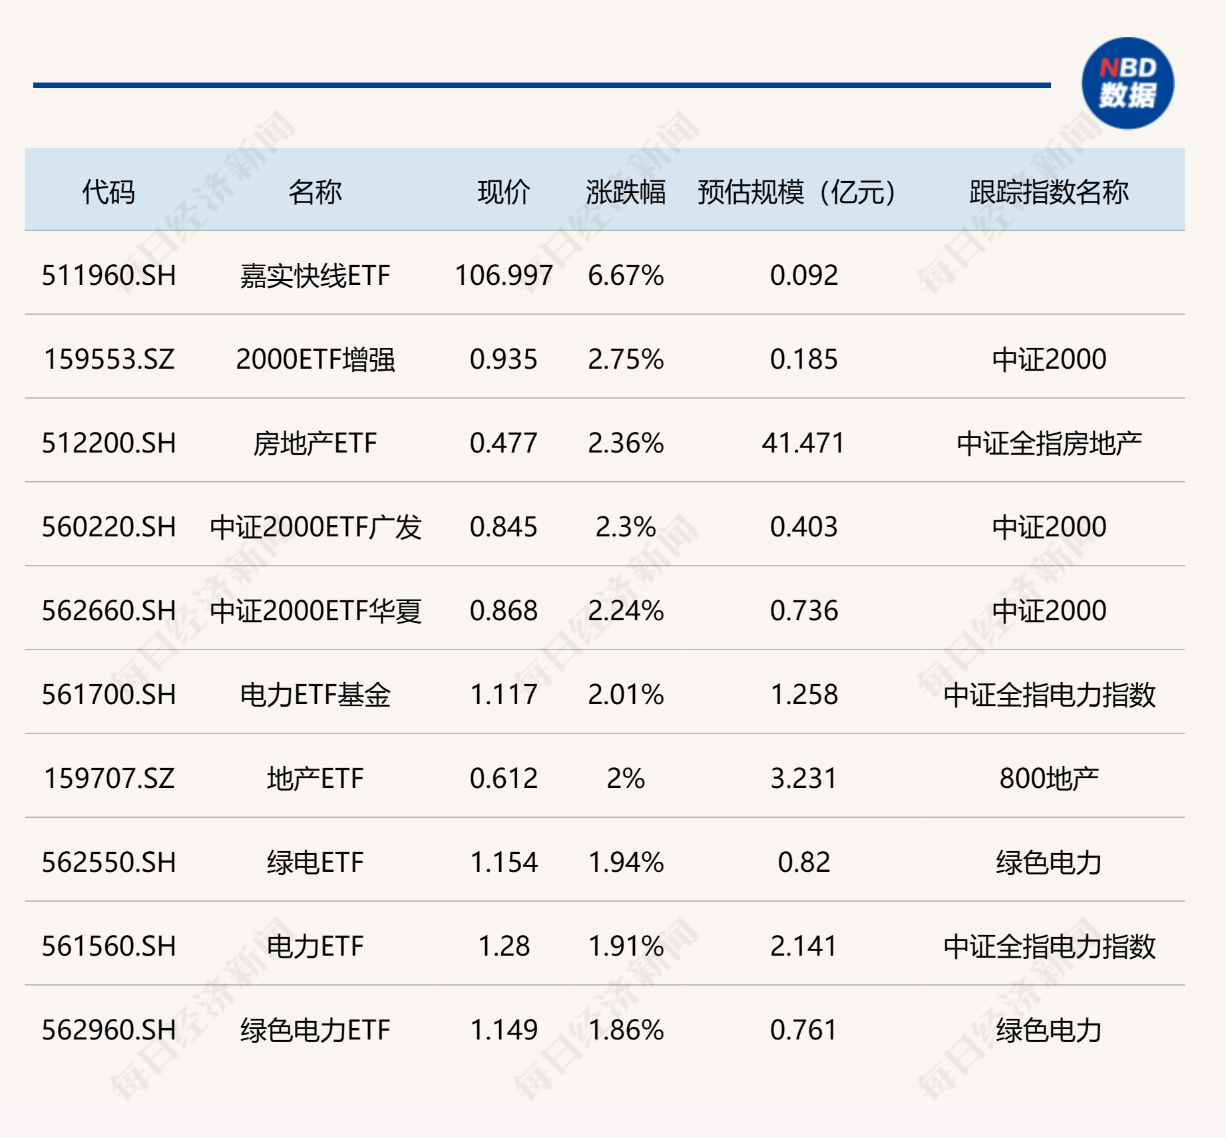Screen dimensions: 1226x1138
Task: Click 中证2000 in the 159553.SZ row
Action: click(1049, 359)
